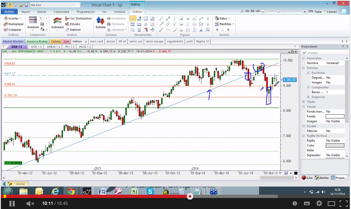
Task: Switch to the Operar ribbon tab
Action: 42,11
